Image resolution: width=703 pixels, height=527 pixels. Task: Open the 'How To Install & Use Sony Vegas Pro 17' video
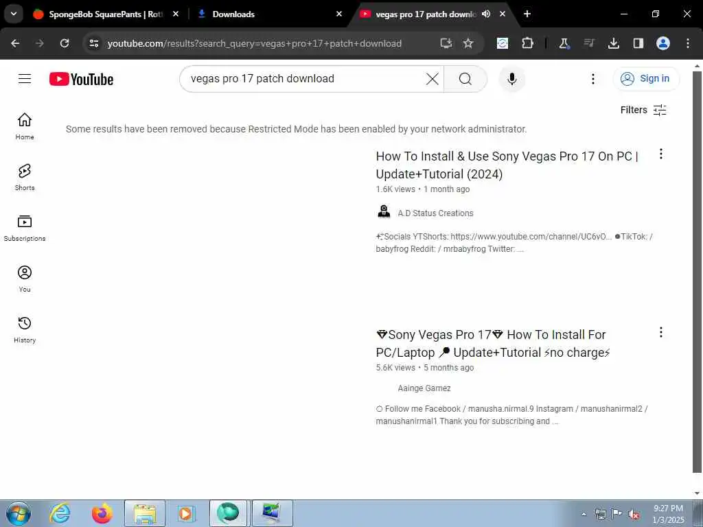(507, 165)
